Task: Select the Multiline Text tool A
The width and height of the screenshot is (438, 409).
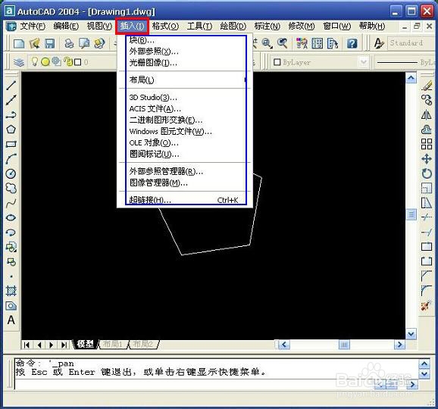Action: [x=11, y=320]
